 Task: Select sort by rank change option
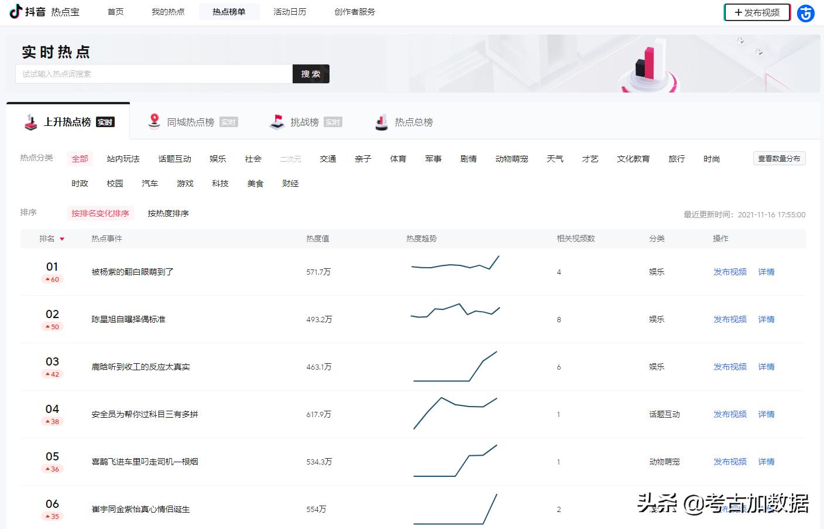pyautogui.click(x=100, y=213)
